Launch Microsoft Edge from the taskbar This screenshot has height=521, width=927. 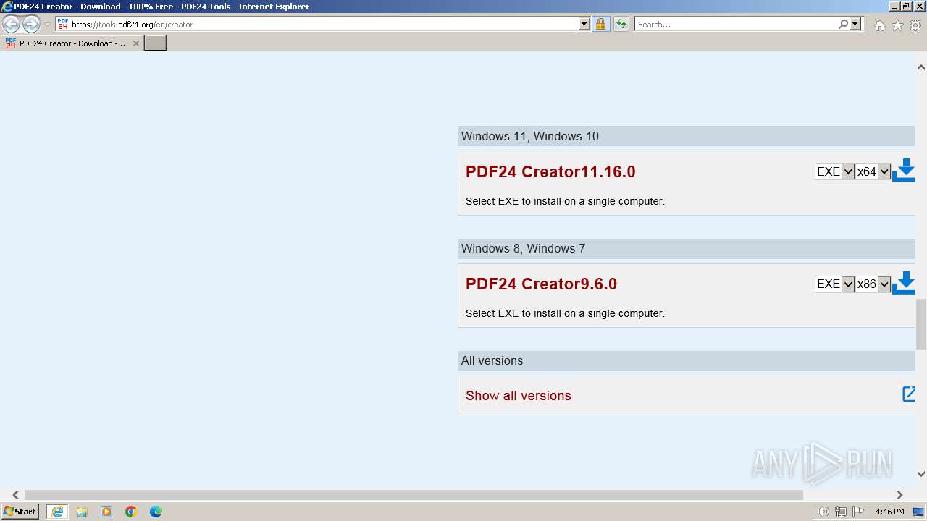click(x=156, y=512)
